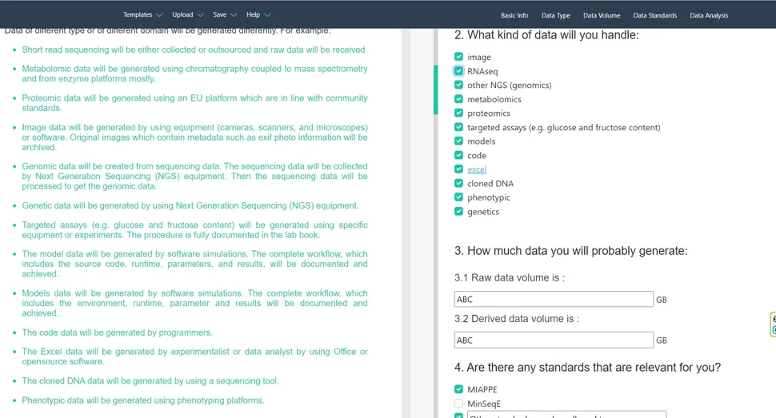Click the 'Short read sequencing' bullet text
Image resolution: width=776 pixels, height=418 pixels.
tap(194, 50)
